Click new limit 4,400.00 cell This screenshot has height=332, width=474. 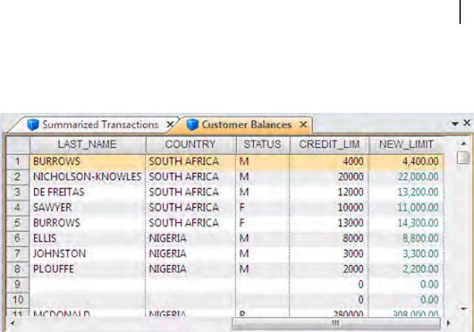406,162
